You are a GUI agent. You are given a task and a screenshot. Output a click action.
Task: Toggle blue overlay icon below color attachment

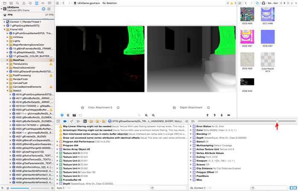(x=62, y=115)
